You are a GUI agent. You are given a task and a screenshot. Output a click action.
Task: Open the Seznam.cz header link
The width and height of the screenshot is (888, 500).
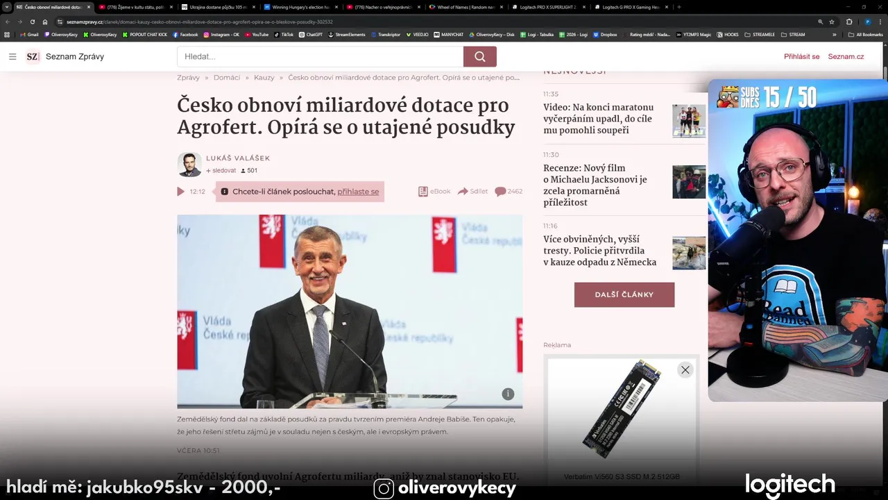(846, 56)
